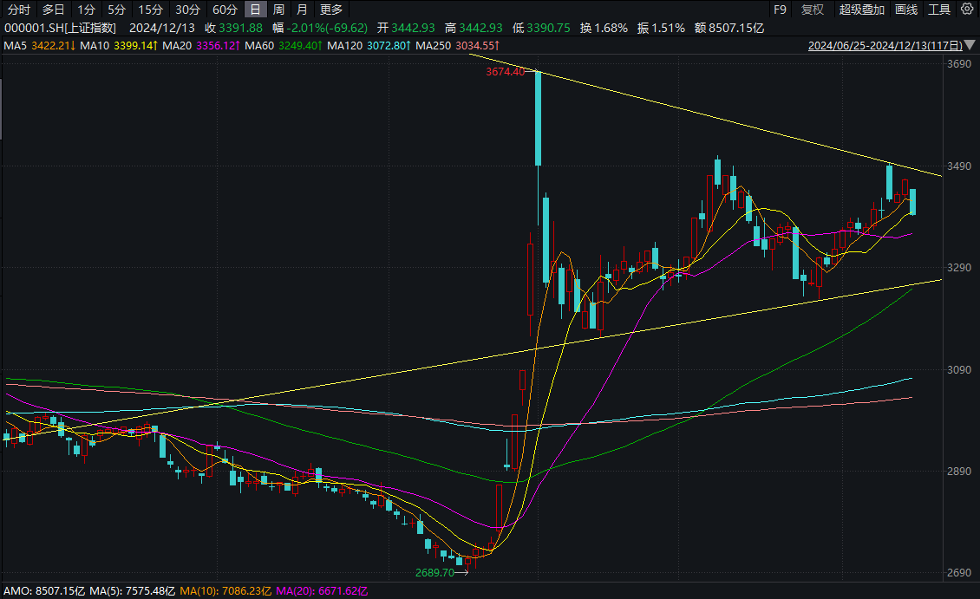Switch chart to 1分 period
Screen dimensions: 980x599
(x=86, y=10)
